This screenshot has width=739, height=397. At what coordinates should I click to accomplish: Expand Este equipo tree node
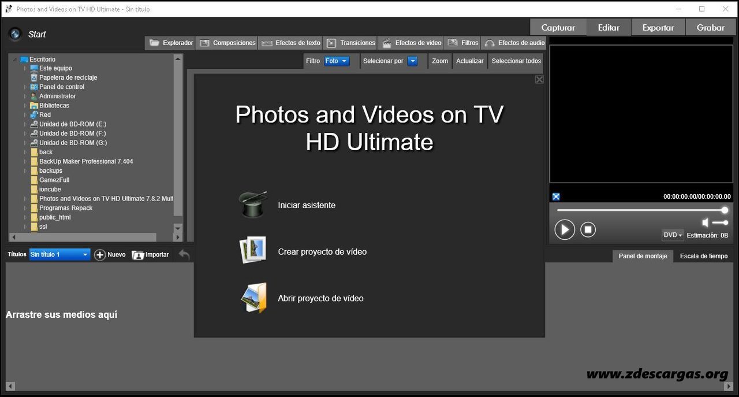25,68
